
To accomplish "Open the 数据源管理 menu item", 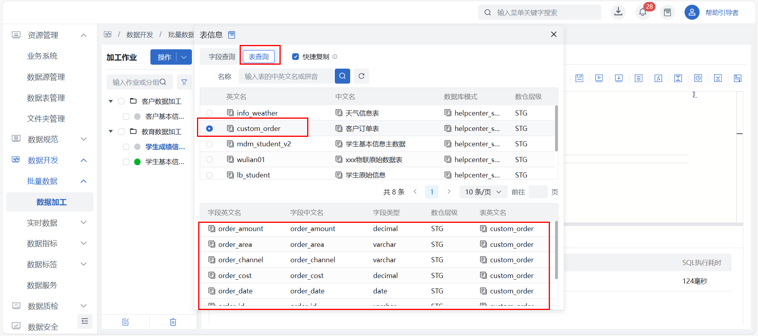I will [x=46, y=77].
